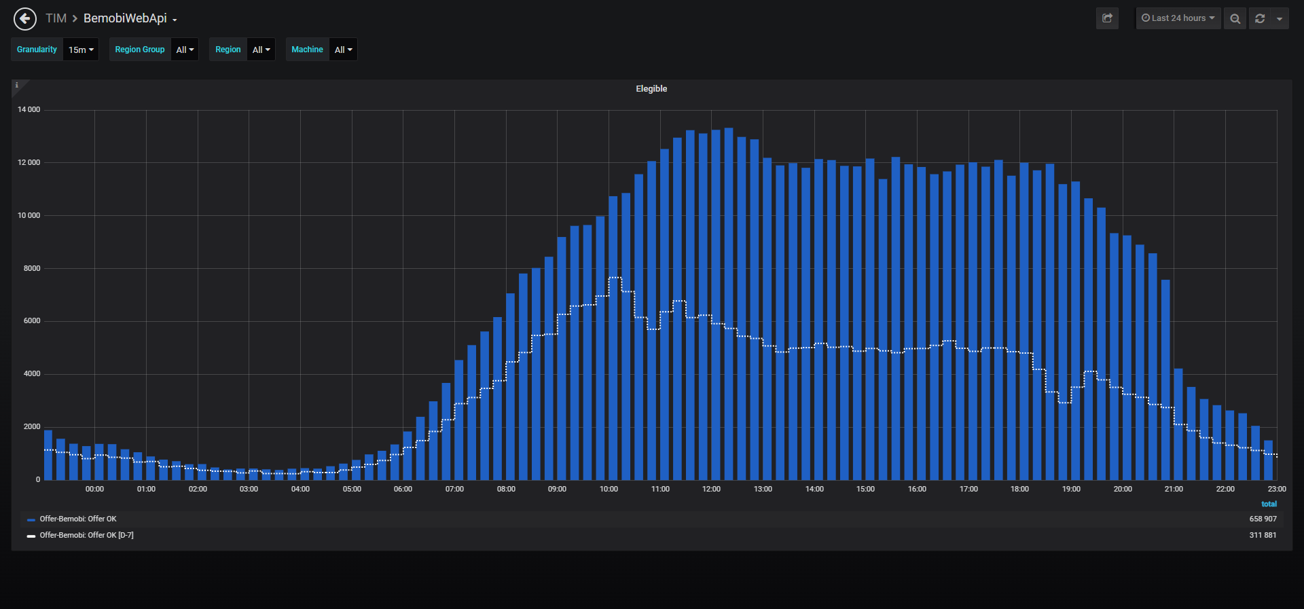Viewport: 1304px width, 609px height.
Task: Open the refresh interval dropdown caret
Action: [1280, 18]
